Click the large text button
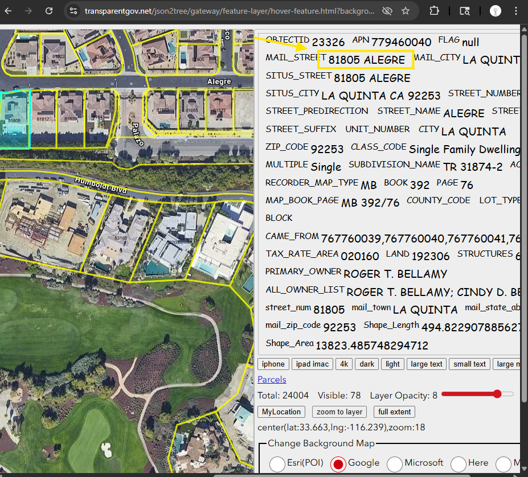The image size is (528, 477). [x=426, y=364]
